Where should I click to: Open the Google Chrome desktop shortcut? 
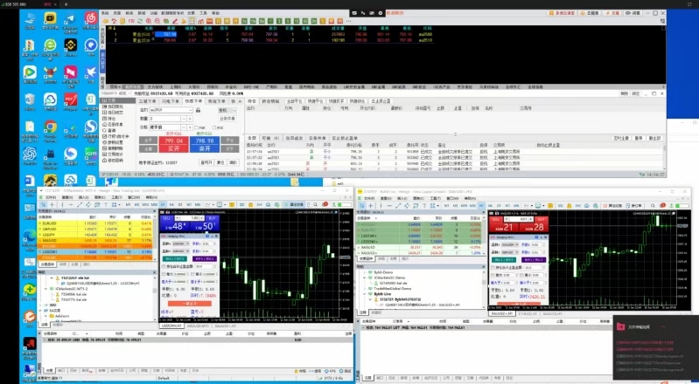coord(50,127)
